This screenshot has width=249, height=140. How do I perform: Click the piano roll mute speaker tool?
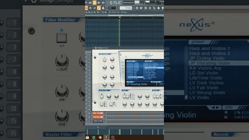click(x=95, y=12)
